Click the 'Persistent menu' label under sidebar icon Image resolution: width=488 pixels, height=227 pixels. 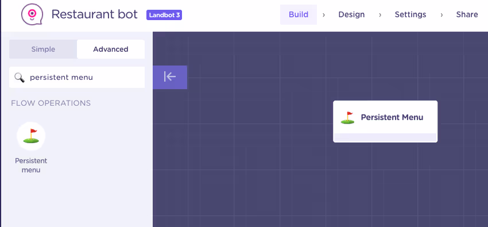pos(31,166)
